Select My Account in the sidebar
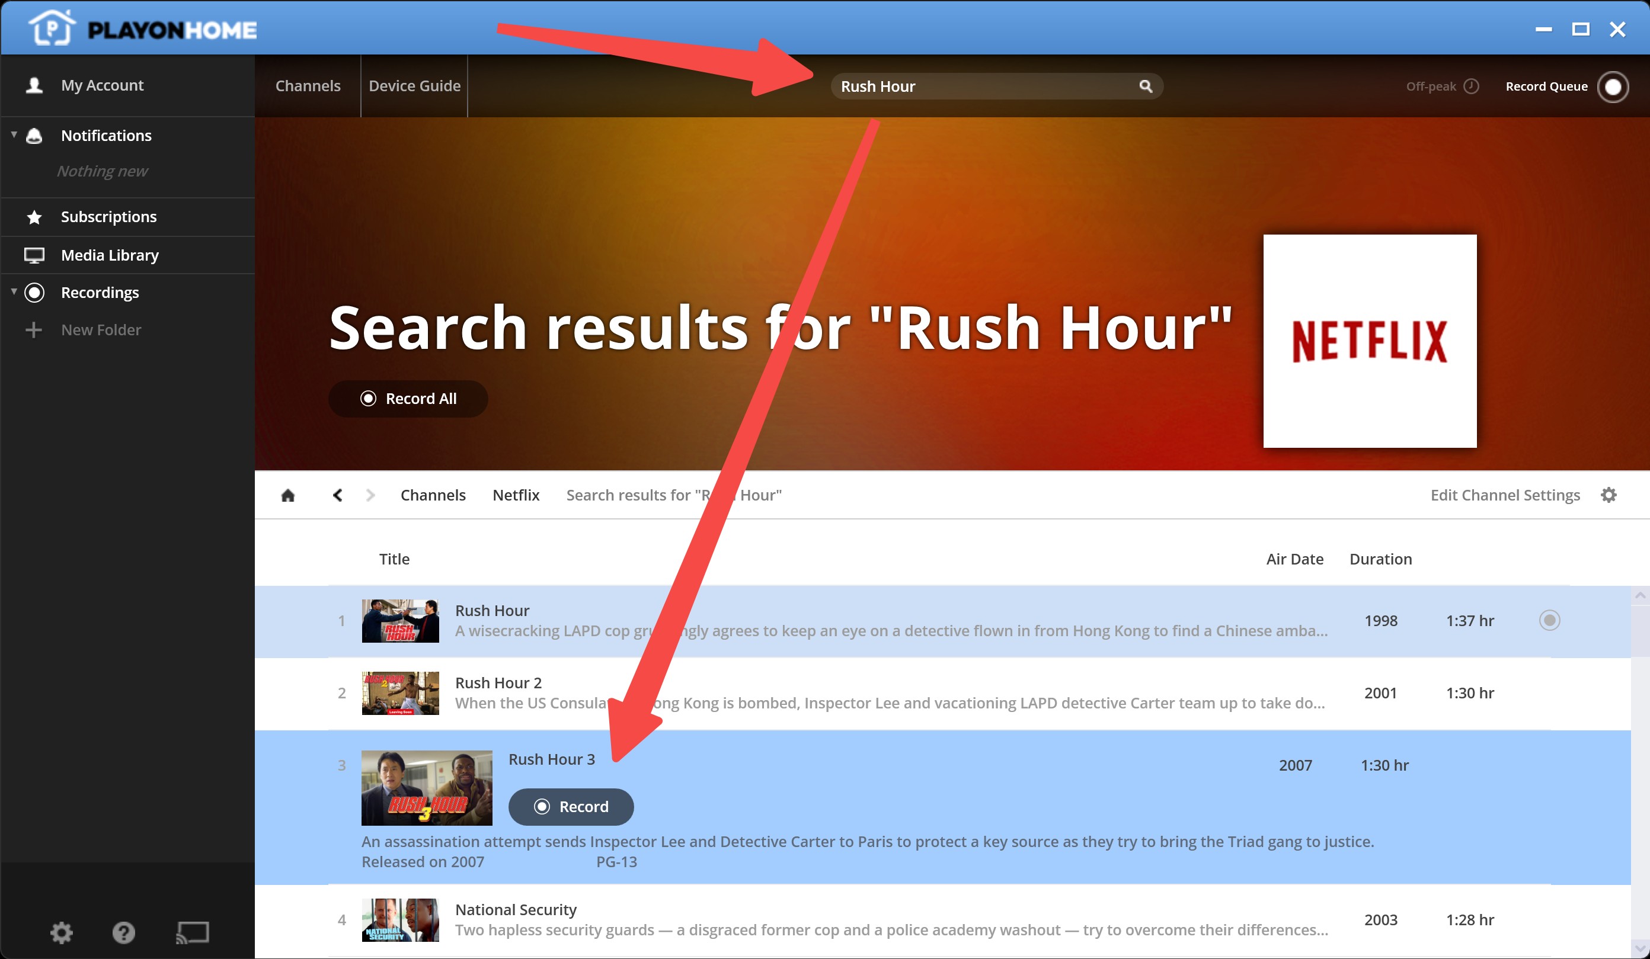 point(102,85)
